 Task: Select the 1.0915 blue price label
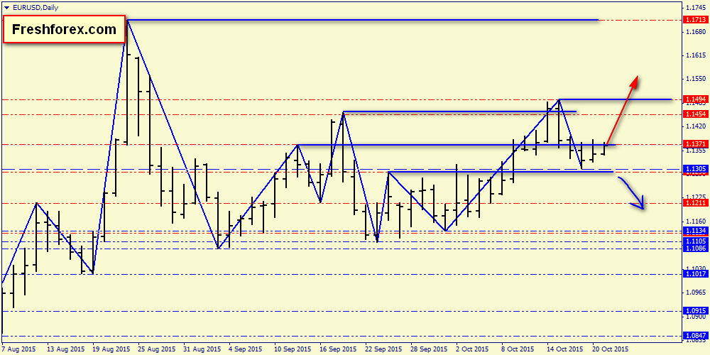[694, 311]
